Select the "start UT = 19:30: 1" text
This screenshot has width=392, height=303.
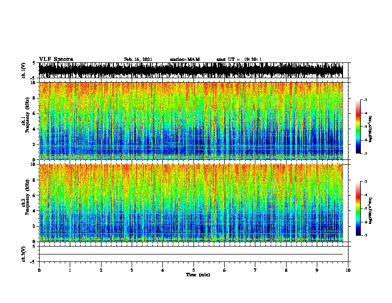pyautogui.click(x=239, y=59)
